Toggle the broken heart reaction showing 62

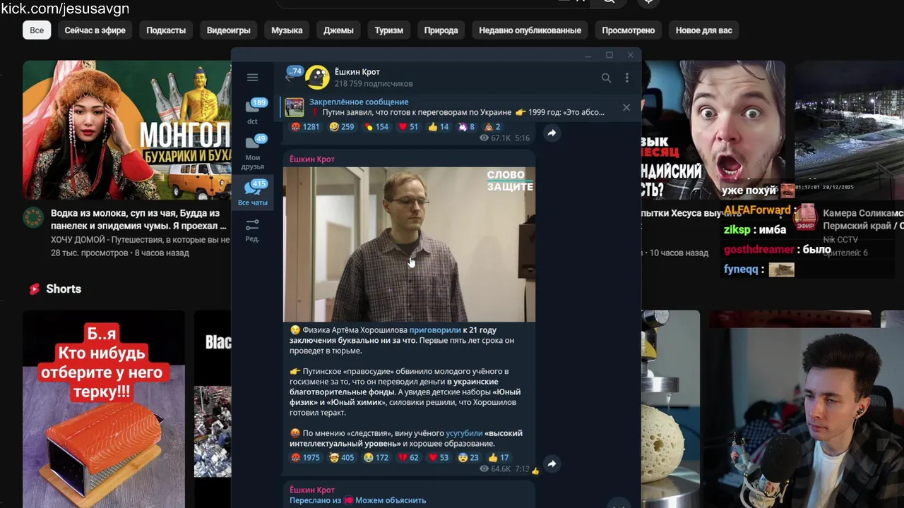pos(409,458)
